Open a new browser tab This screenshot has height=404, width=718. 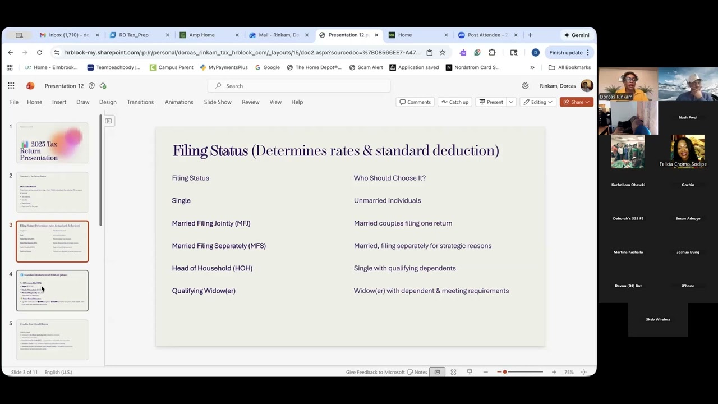coord(530,35)
